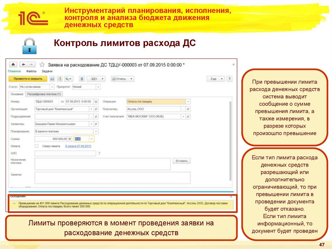The height and width of the screenshot is (249, 332).
Task: Click the Номер field ТДЦУ-000003
Action: pos(47,102)
